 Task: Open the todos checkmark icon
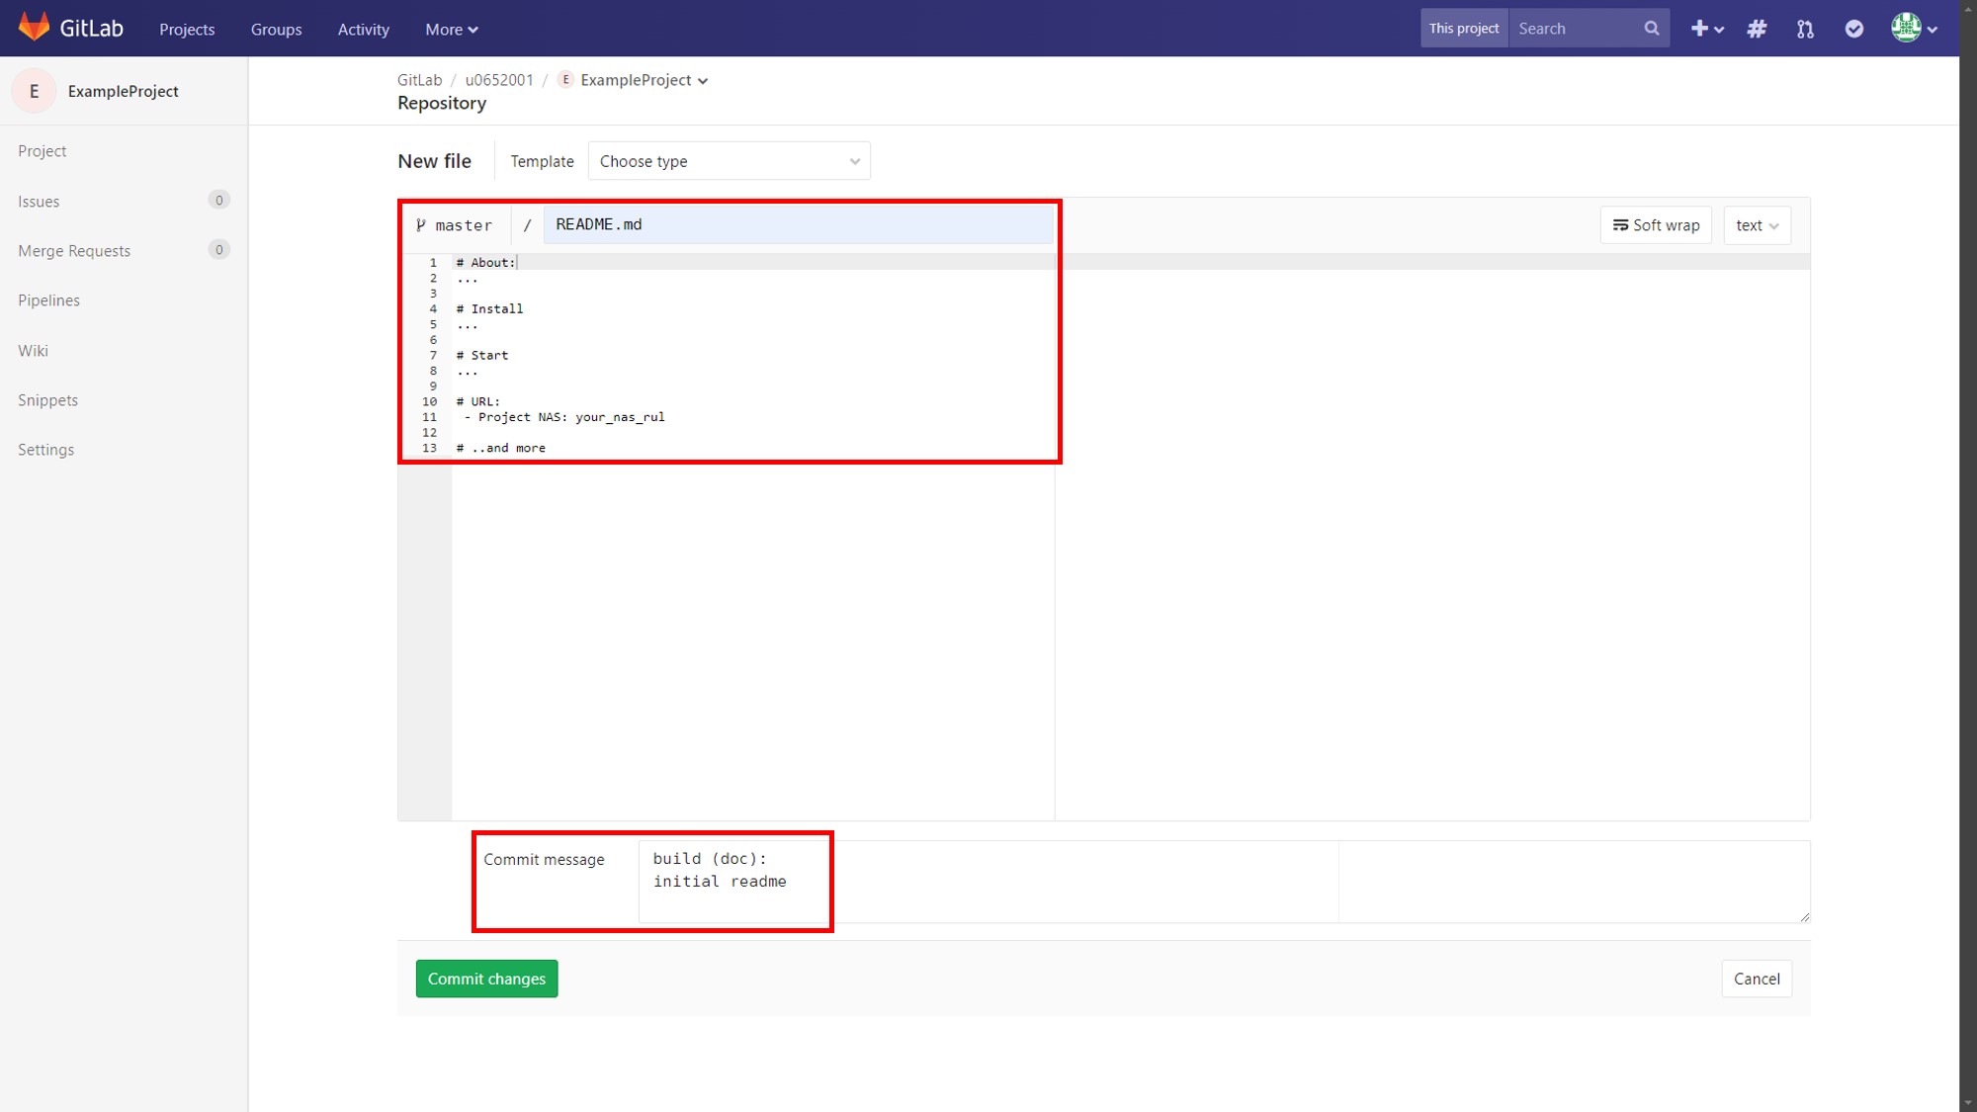[x=1853, y=29]
